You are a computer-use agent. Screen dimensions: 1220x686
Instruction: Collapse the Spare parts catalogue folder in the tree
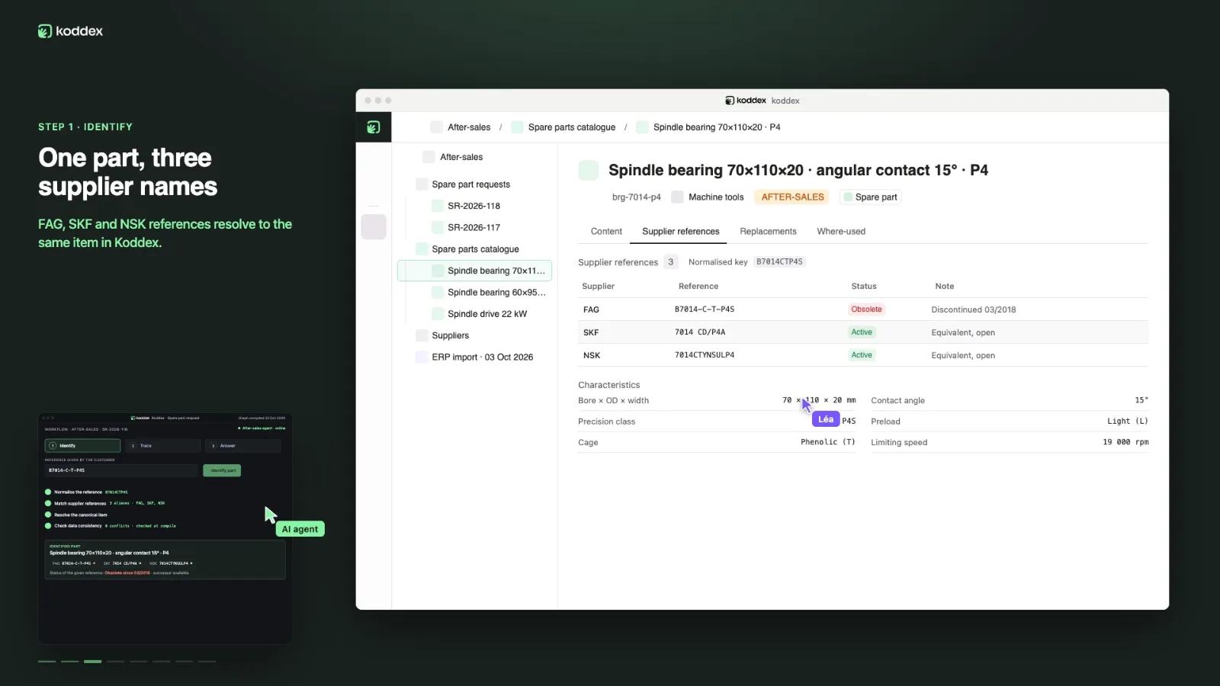[468, 249]
